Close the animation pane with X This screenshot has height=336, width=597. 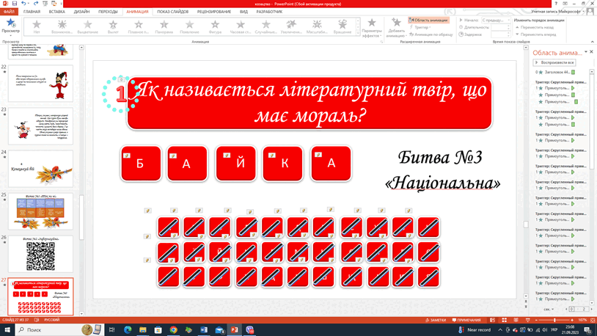click(592, 52)
